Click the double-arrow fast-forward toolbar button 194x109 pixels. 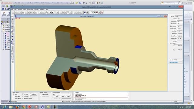click(x=50, y=12)
